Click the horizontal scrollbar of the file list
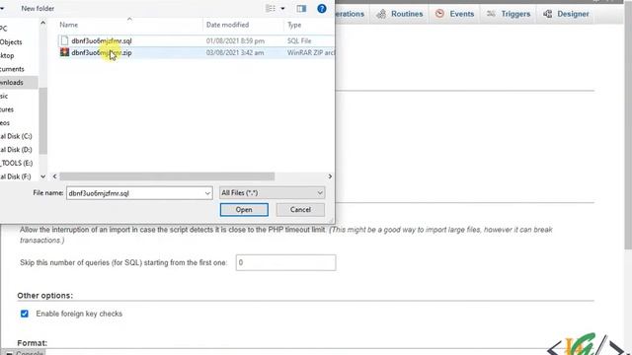This screenshot has height=355, width=632. (x=167, y=177)
